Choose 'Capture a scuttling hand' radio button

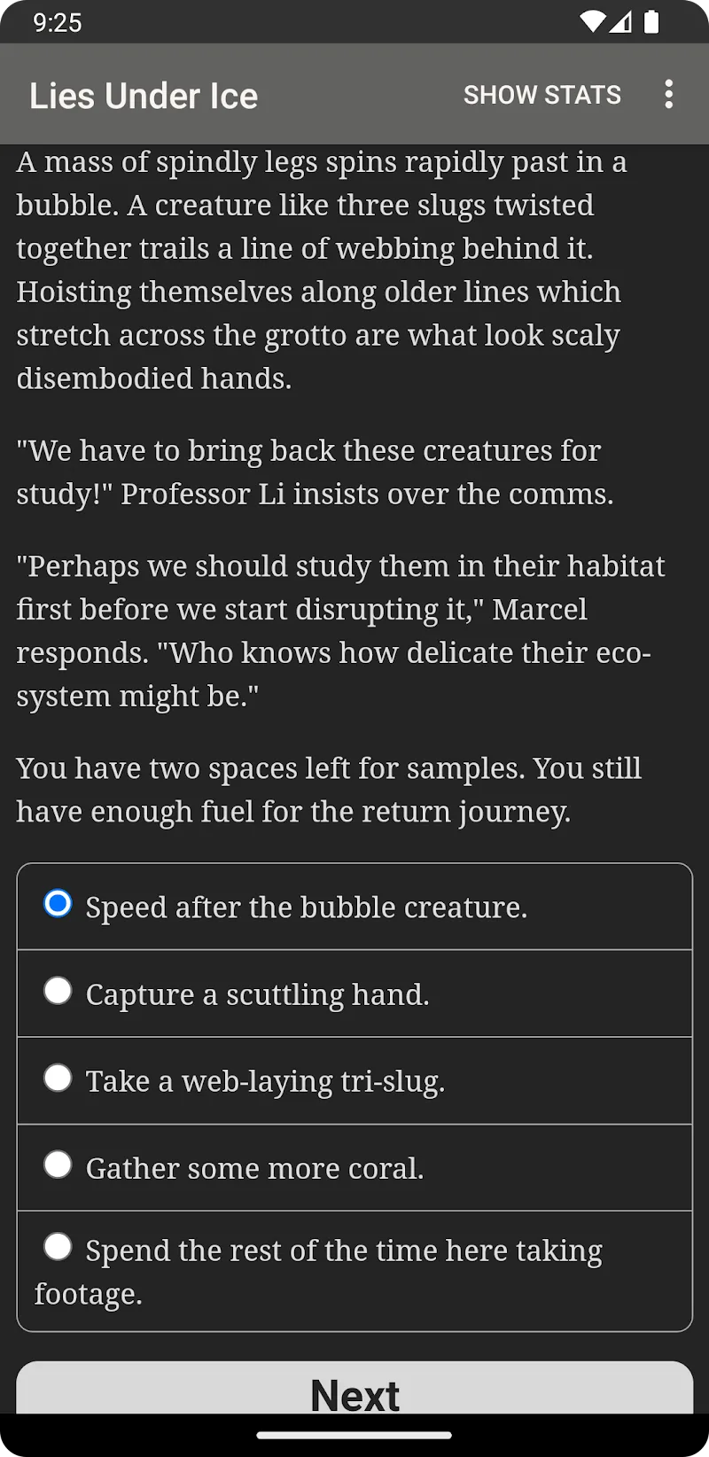pos(58,991)
